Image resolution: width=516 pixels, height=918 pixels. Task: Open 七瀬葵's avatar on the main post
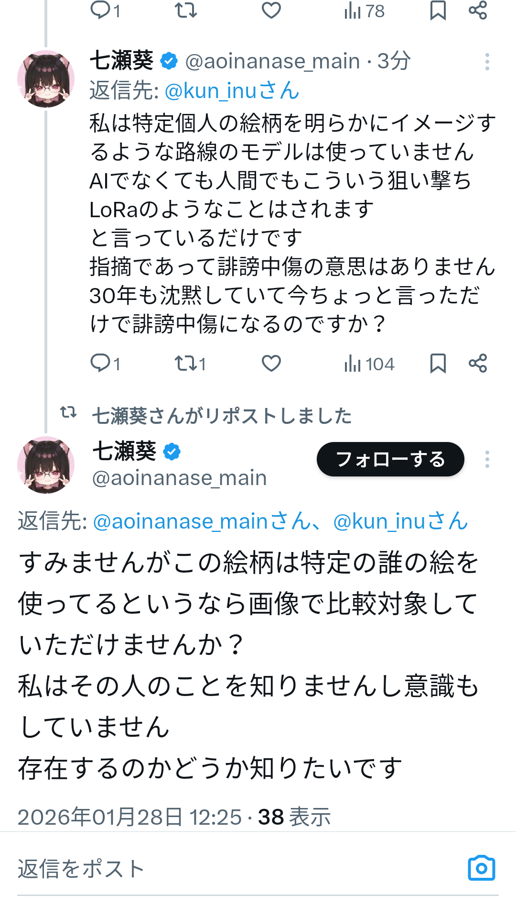tap(46, 465)
